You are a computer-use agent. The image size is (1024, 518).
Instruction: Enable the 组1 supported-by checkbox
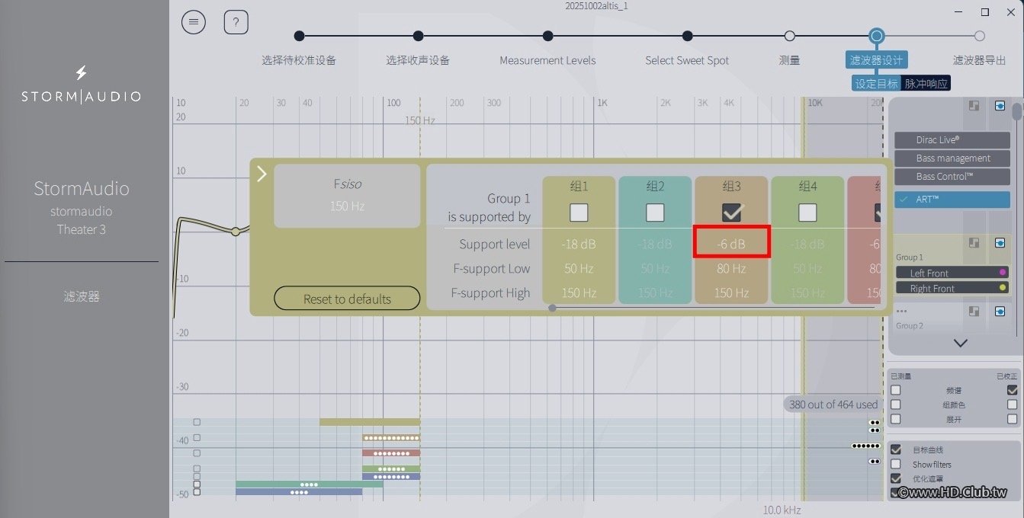(579, 213)
